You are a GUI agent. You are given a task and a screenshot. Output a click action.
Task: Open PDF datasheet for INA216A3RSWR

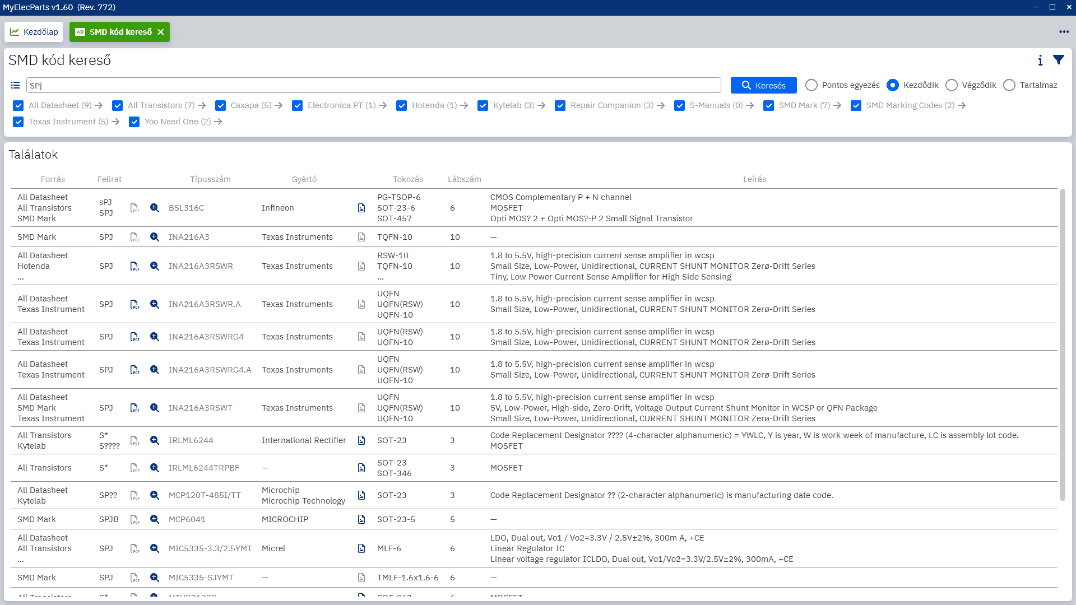pos(134,266)
